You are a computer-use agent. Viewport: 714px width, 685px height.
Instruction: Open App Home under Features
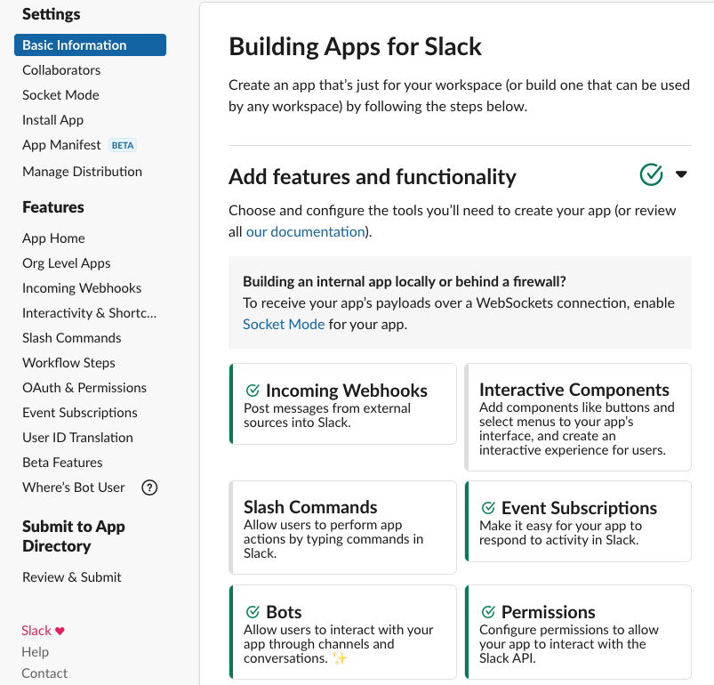(53, 238)
